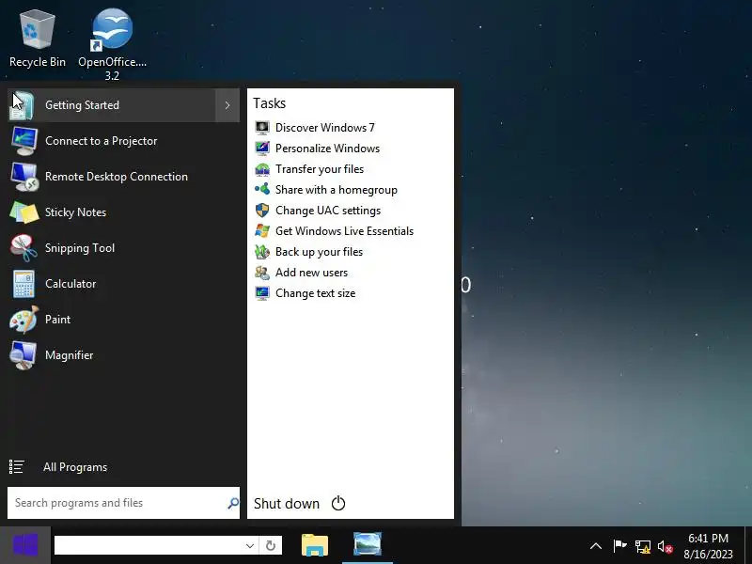752x564 pixels.
Task: Click the taskbar clock showing 6:41 PM
Action: coord(708,546)
